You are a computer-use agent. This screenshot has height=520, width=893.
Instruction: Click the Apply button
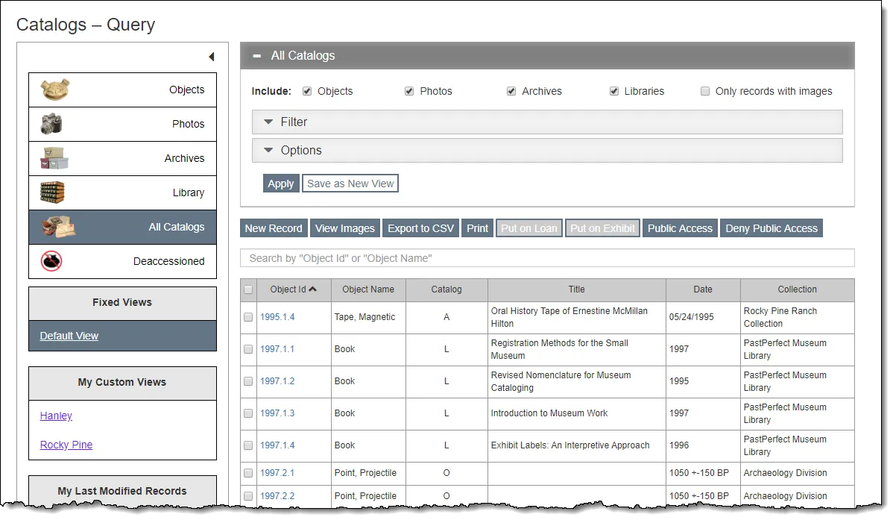281,184
